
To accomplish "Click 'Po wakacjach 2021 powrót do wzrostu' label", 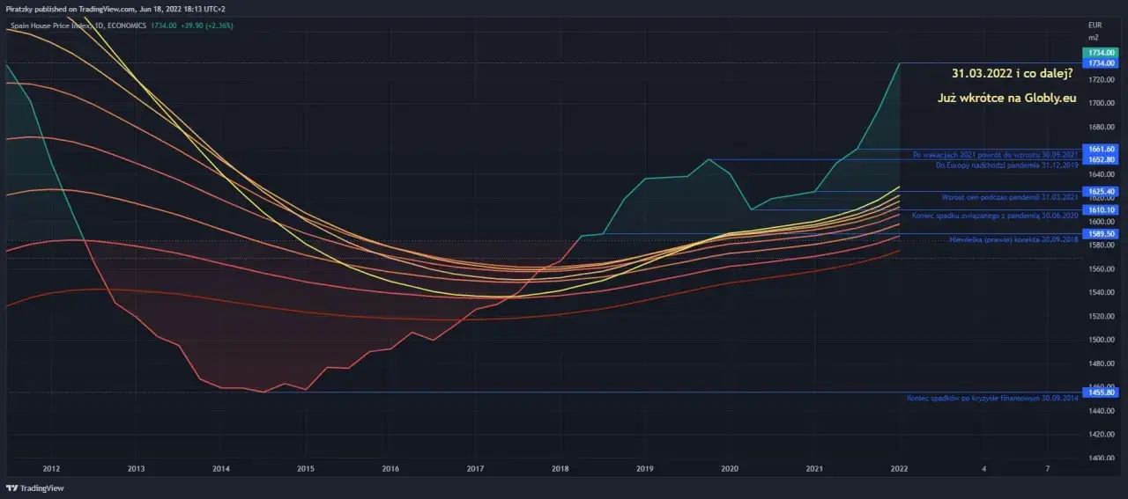I will (995, 154).
